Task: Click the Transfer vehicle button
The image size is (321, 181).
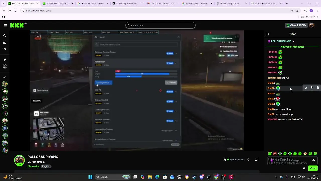Action: [171, 83]
